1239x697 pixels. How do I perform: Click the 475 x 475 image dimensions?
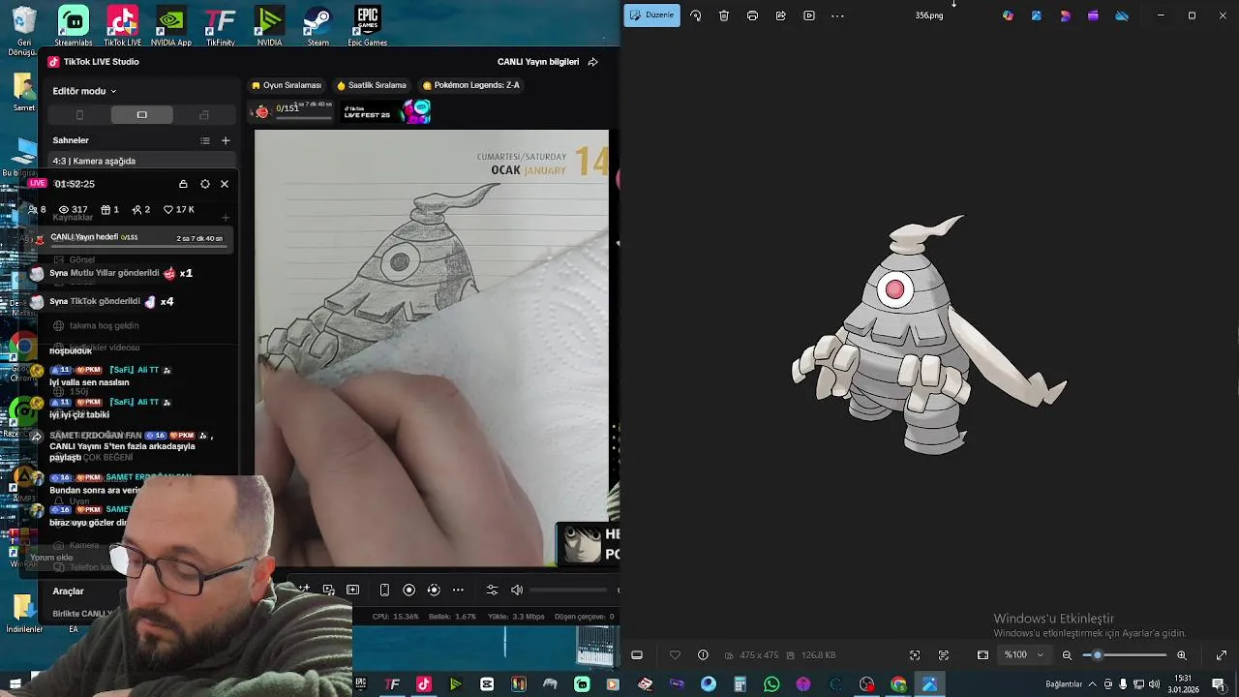tap(759, 655)
